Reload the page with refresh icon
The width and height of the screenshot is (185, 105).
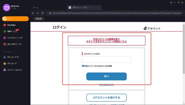(x=43, y=13)
